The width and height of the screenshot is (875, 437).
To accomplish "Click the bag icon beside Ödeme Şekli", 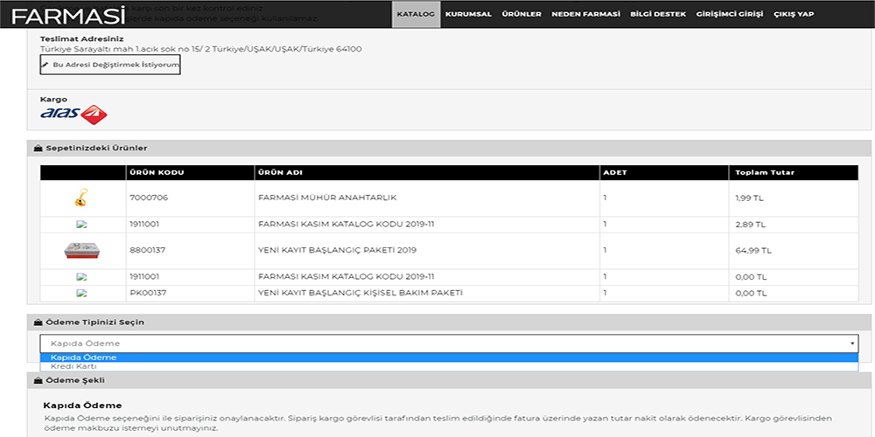I will (x=38, y=381).
